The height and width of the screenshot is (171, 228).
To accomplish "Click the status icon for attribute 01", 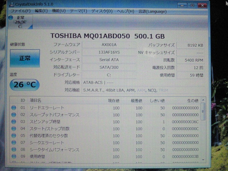I will (x=14, y=108).
